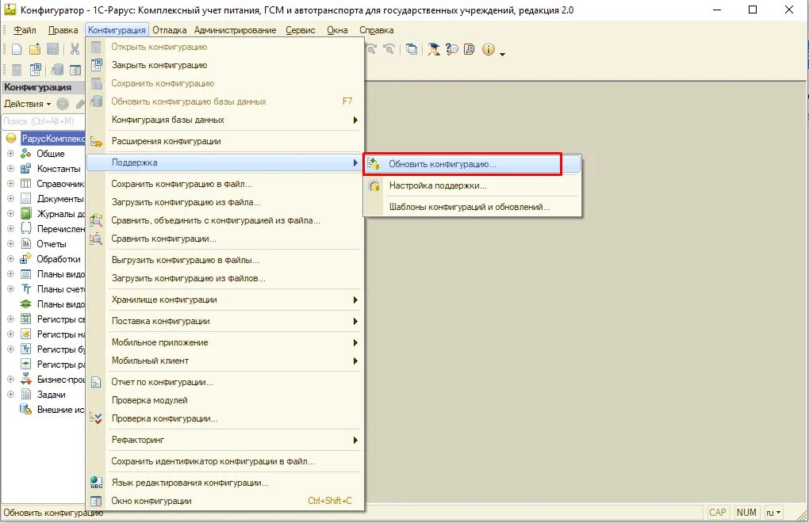Click the green Add button in Configuration panel

63,104
